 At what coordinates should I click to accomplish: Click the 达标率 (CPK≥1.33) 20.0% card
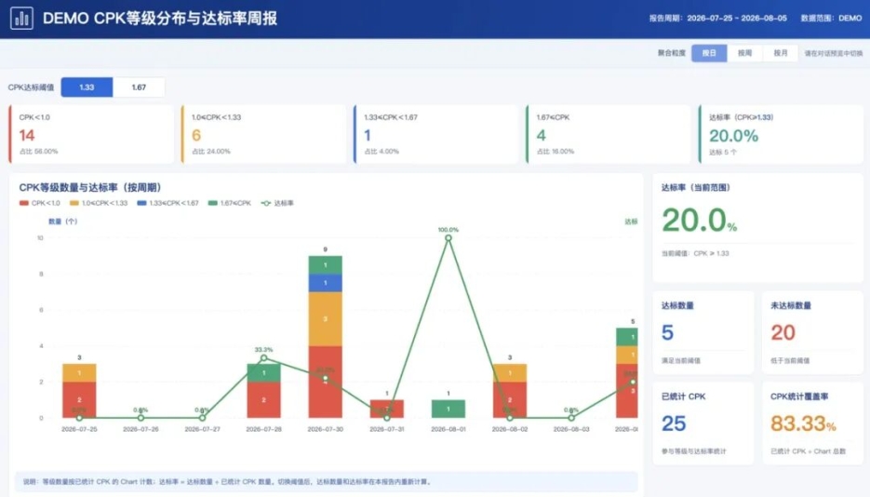(782, 134)
